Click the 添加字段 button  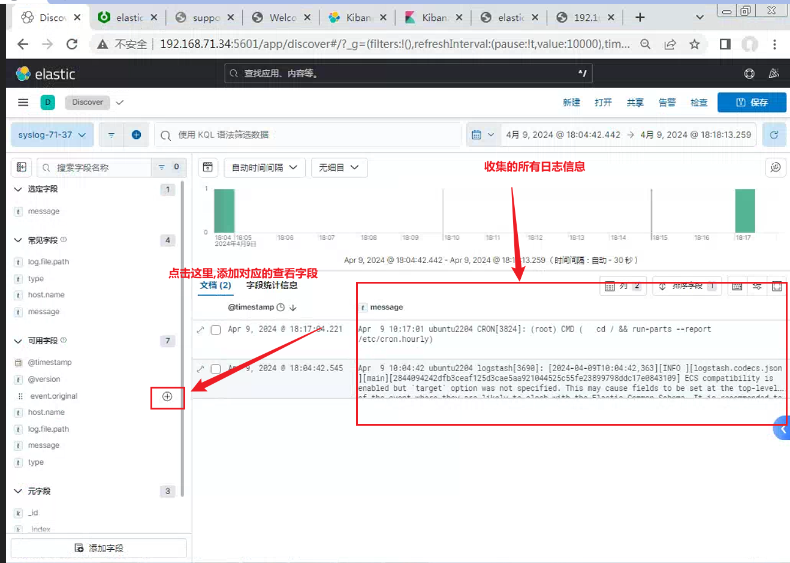(x=99, y=548)
